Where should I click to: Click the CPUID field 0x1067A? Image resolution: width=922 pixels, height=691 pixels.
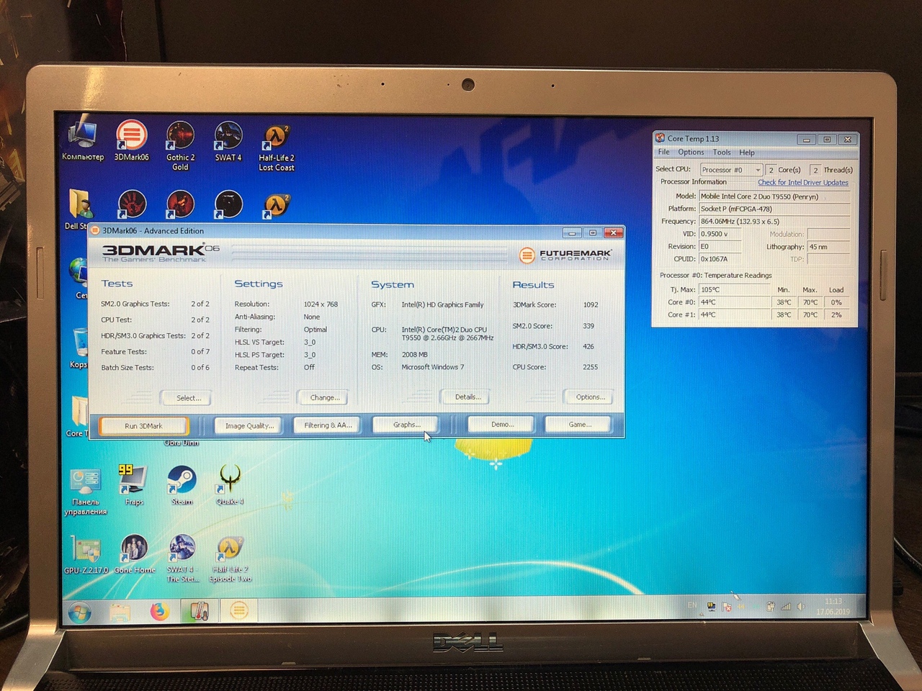720,259
